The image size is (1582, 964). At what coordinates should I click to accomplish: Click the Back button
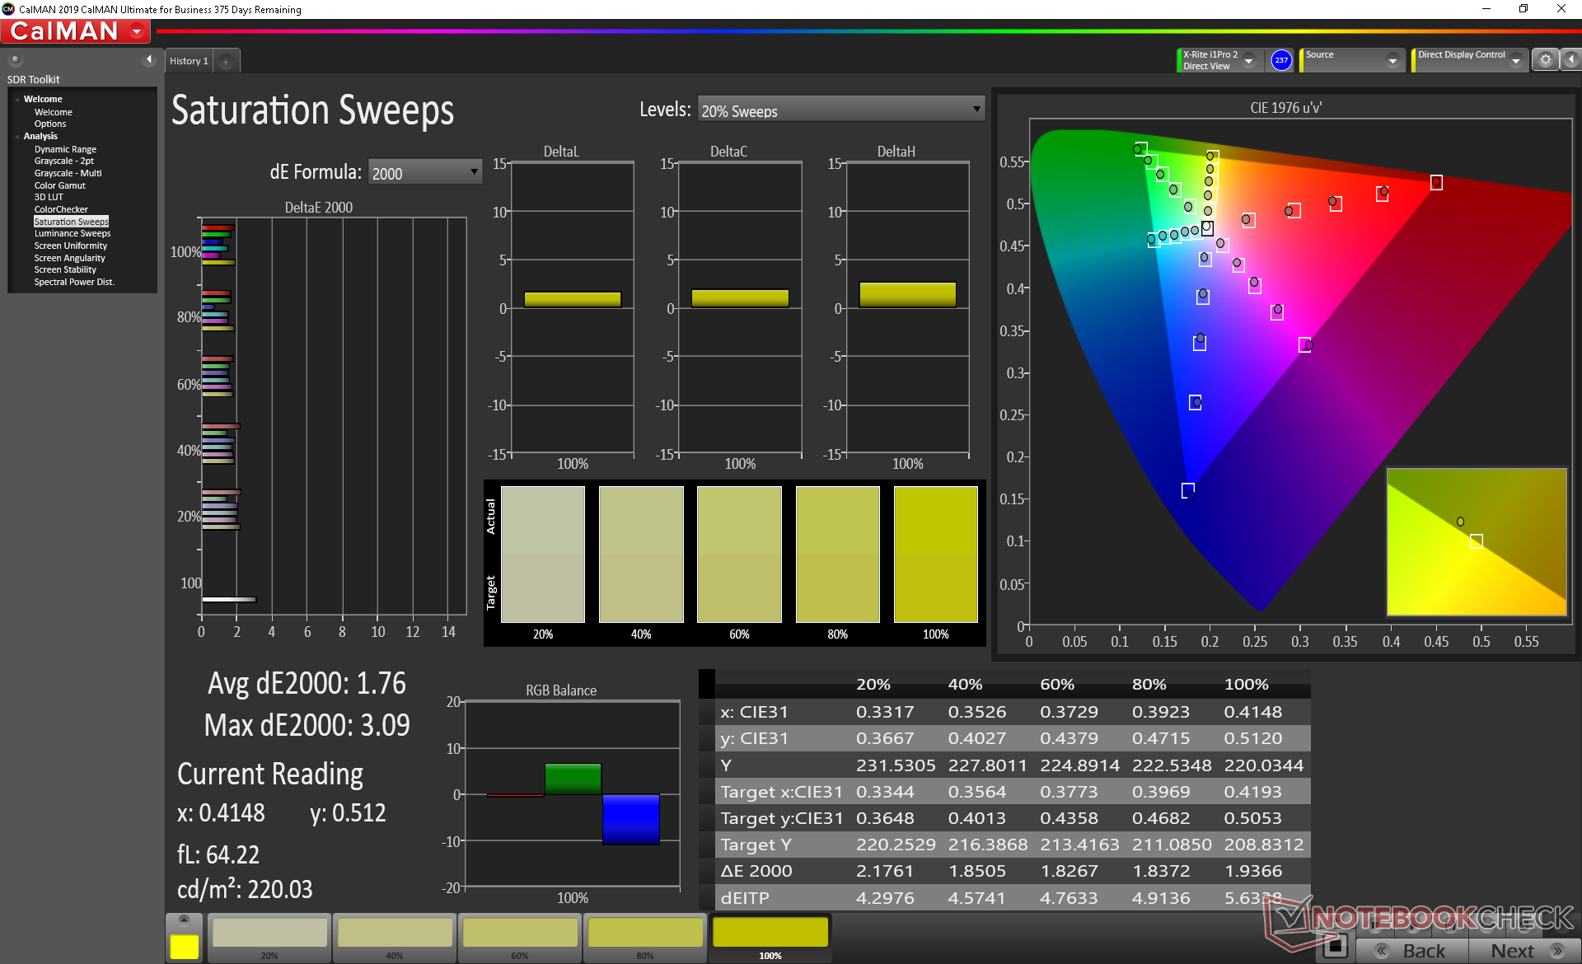click(1412, 951)
